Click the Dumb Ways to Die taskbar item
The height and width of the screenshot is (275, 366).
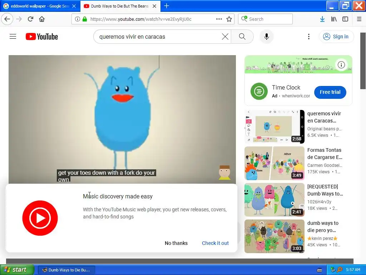[66, 270]
